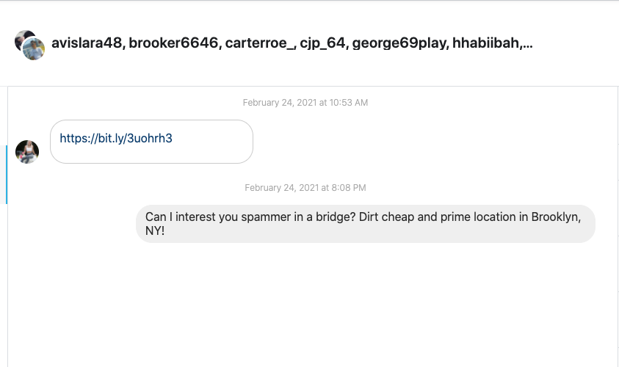The image size is (619, 367).
Task: Click the group chat avatar cluster
Action: pyautogui.click(x=29, y=45)
